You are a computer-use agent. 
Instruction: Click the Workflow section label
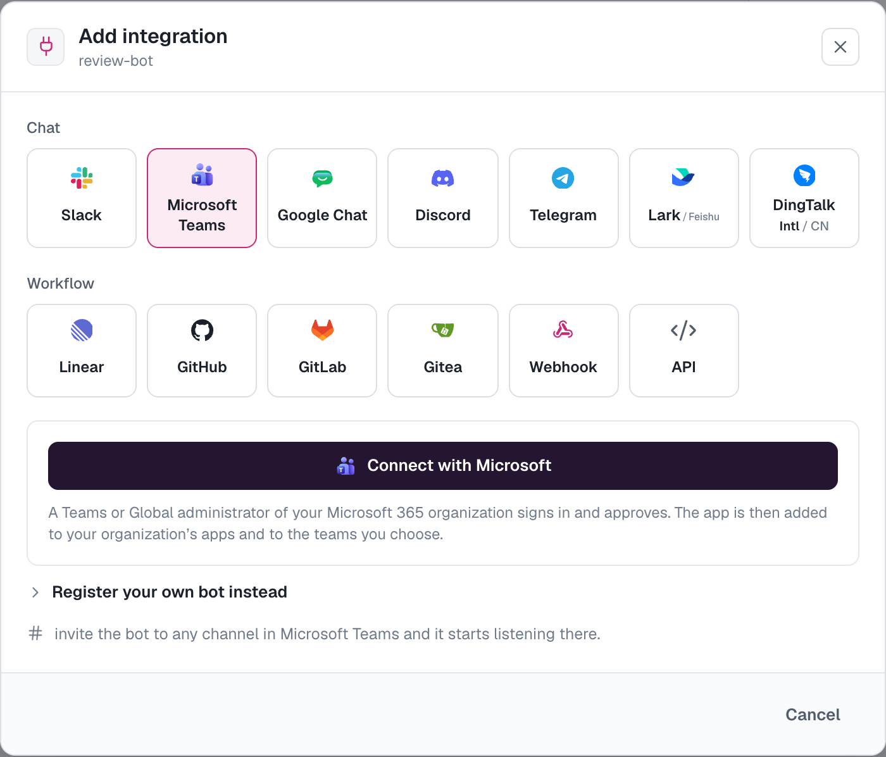coord(61,284)
